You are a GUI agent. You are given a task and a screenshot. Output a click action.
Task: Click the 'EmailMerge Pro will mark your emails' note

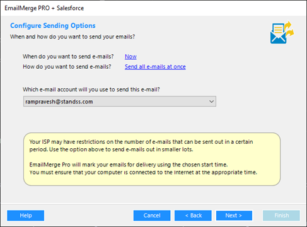[129, 165]
